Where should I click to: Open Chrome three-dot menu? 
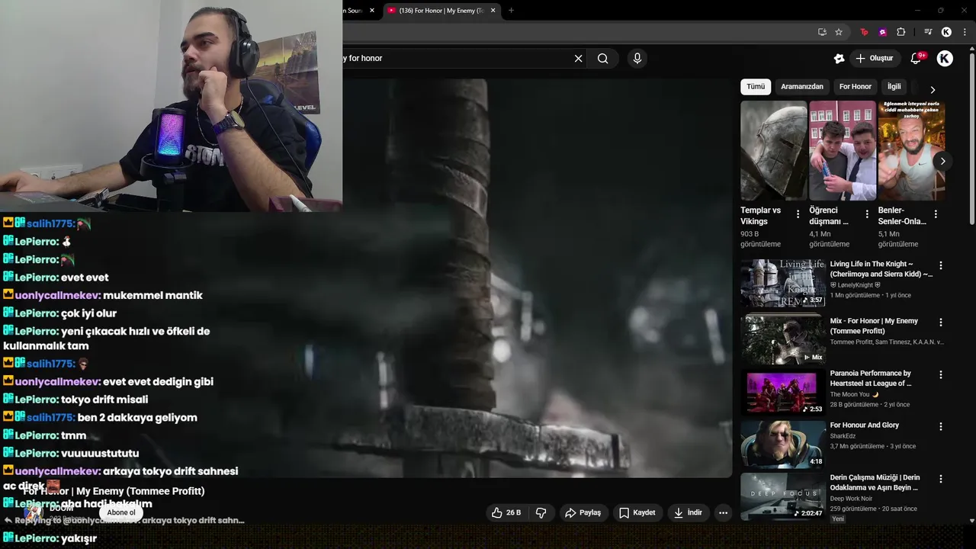965,32
